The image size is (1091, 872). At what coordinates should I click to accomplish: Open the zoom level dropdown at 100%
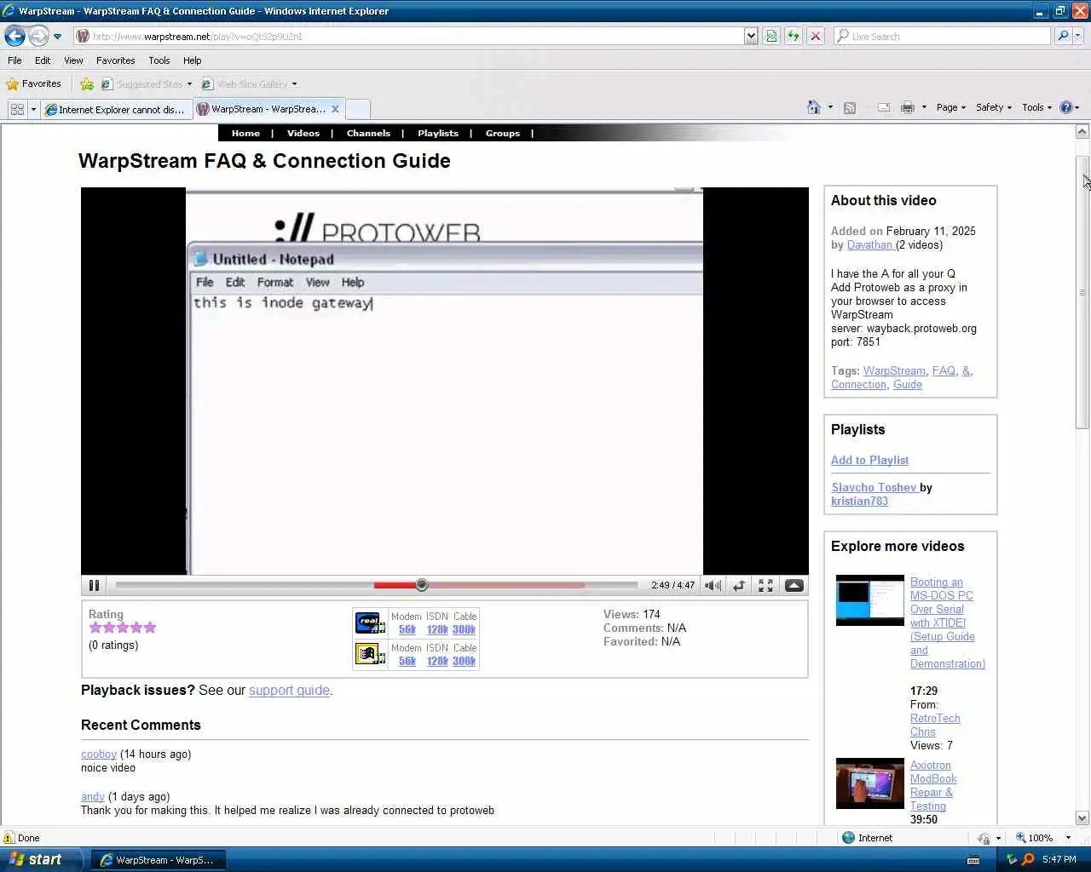1068,838
